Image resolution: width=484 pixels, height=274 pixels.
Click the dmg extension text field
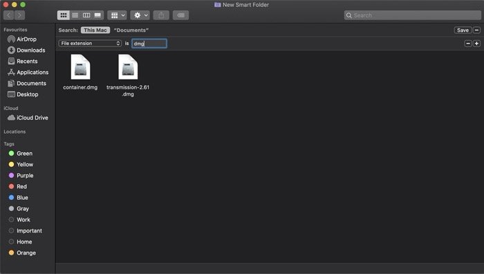pyautogui.click(x=149, y=44)
